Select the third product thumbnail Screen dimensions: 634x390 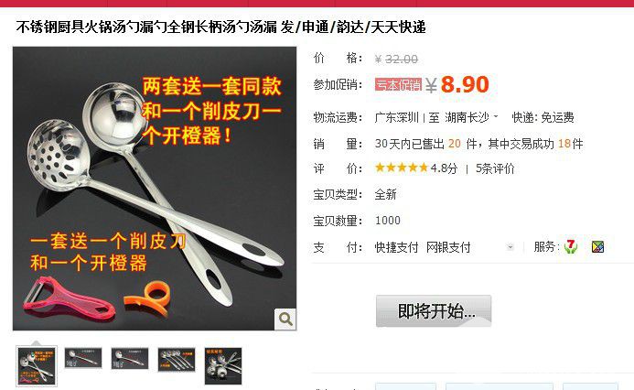[x=130, y=358]
